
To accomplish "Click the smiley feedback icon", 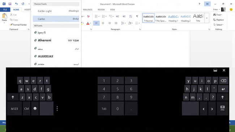I will pos(231,9).
